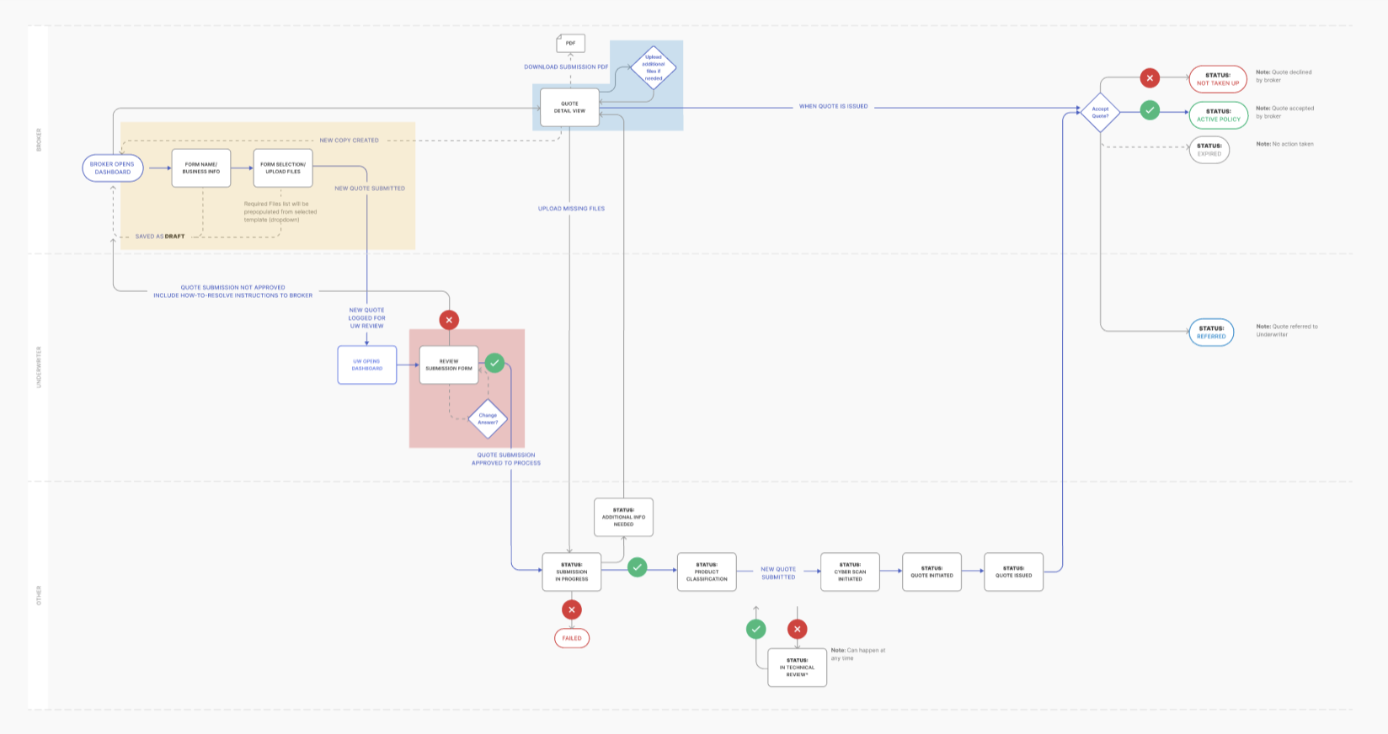The width and height of the screenshot is (1388, 734).
Task: Click the PDF document icon
Action: point(570,43)
